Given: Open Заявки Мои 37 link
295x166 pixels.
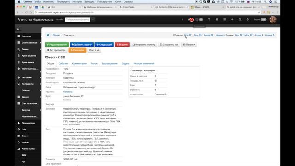Looking at the screenshot, I should coord(248,35).
